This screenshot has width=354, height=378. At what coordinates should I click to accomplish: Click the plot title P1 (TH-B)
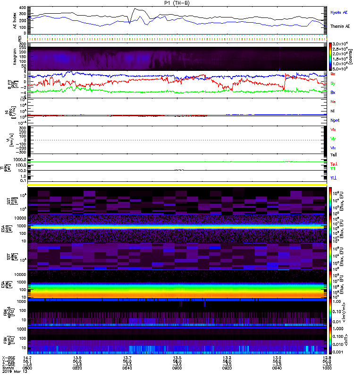pyautogui.click(x=177, y=3)
